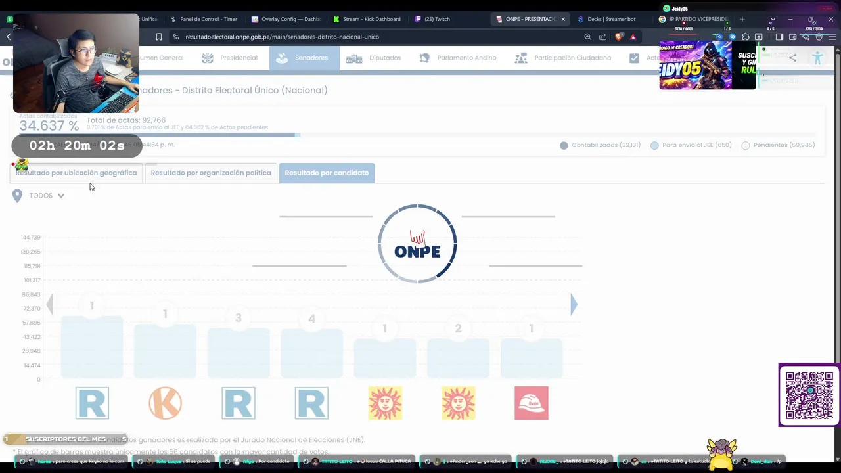
Task: Bookmark this page with bookmark icon
Action: [x=158, y=37]
